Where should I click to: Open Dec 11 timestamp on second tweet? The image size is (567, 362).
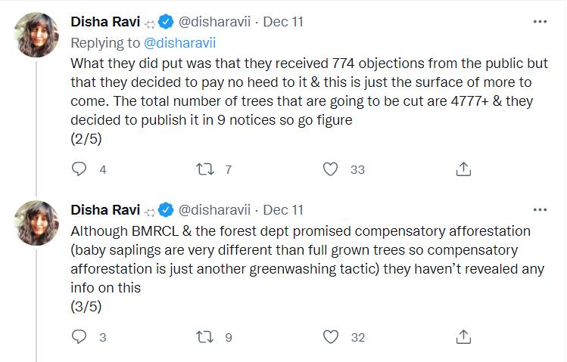tap(283, 209)
